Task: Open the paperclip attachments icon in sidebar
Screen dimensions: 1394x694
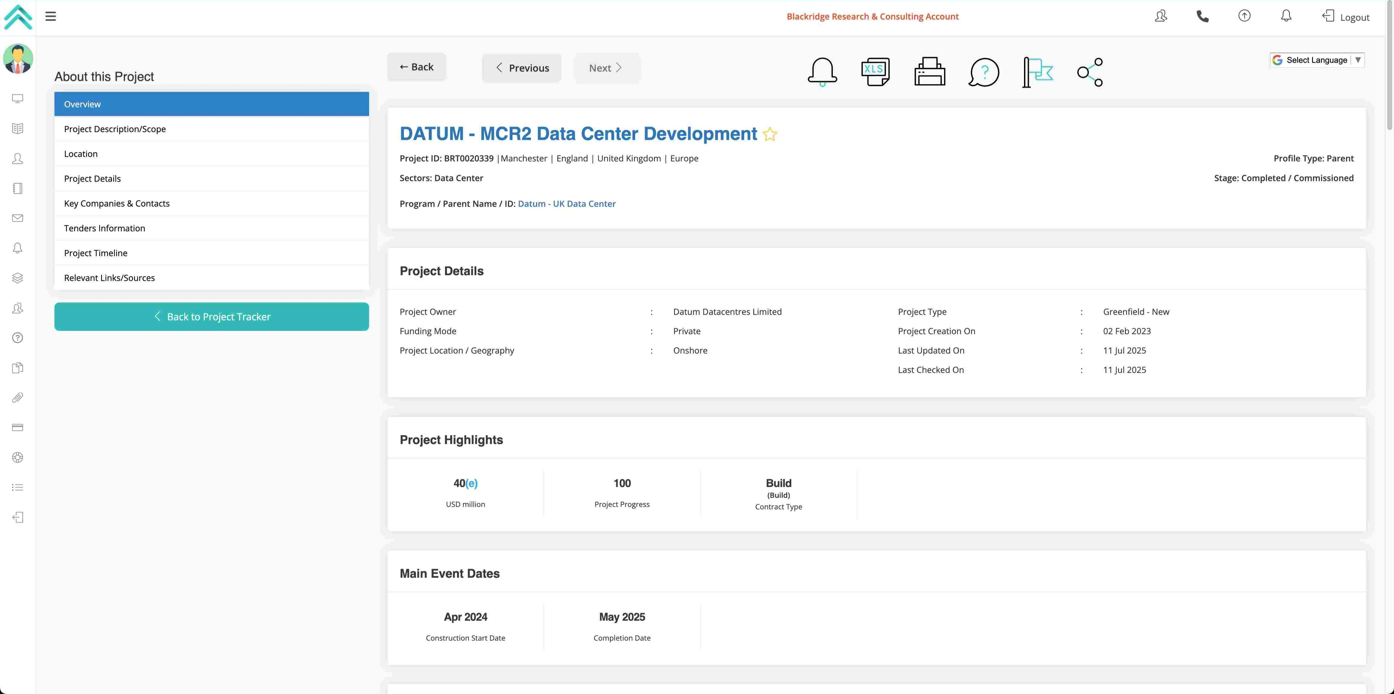Action: click(18, 397)
